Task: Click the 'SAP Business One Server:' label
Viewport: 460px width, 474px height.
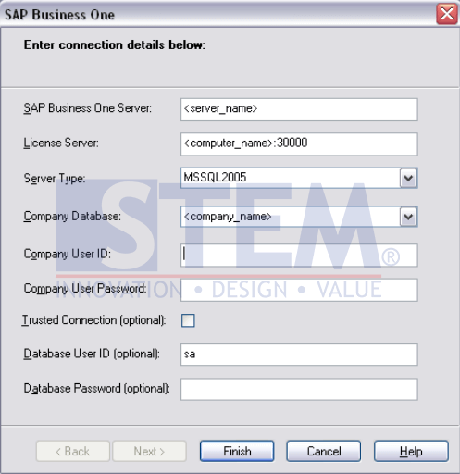Action: pos(88,108)
